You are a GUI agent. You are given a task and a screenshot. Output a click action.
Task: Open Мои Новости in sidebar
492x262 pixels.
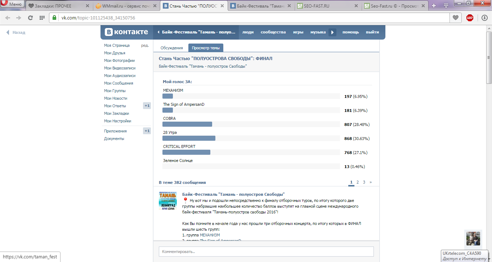coord(116,98)
